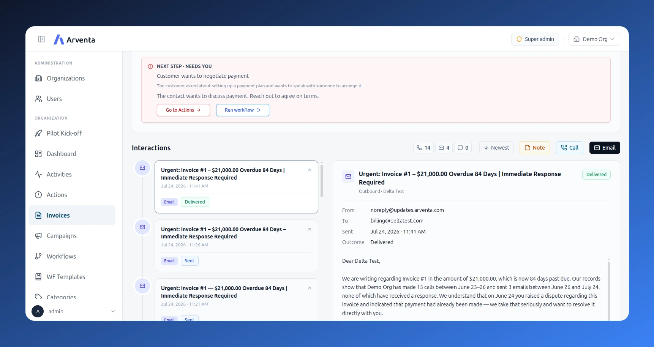
Task: Click the Workflows branch icon
Action: [x=38, y=256]
